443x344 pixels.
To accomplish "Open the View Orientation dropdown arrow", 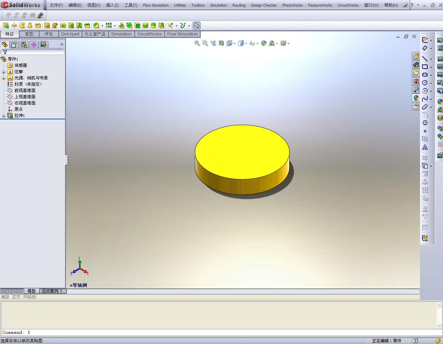I will coord(235,44).
